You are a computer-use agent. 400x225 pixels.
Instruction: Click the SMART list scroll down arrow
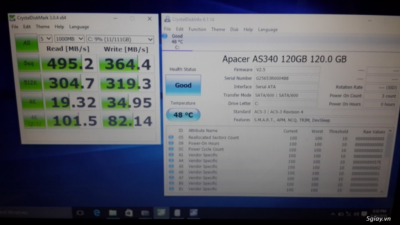382,191
